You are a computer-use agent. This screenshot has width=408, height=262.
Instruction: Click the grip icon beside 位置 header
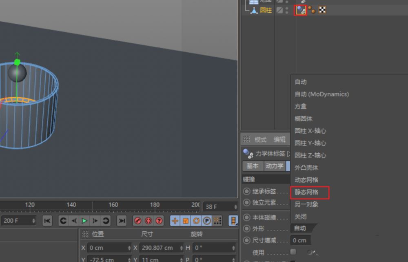click(85, 234)
